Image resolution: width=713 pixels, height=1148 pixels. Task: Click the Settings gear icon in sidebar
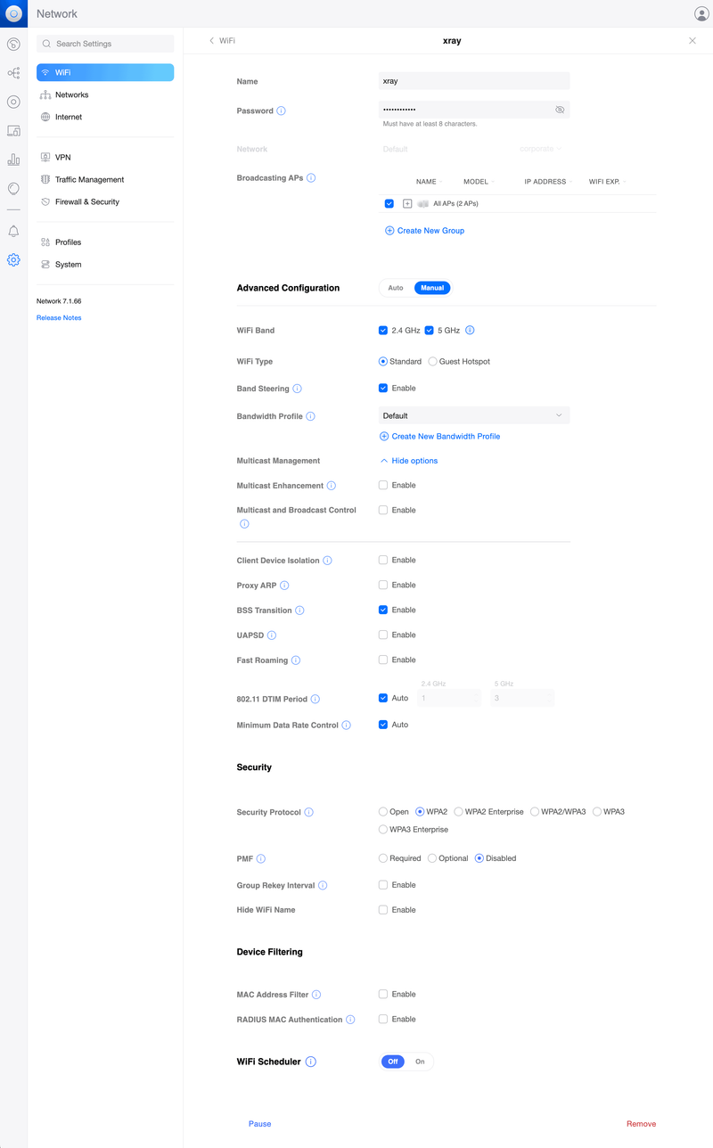pyautogui.click(x=13, y=260)
